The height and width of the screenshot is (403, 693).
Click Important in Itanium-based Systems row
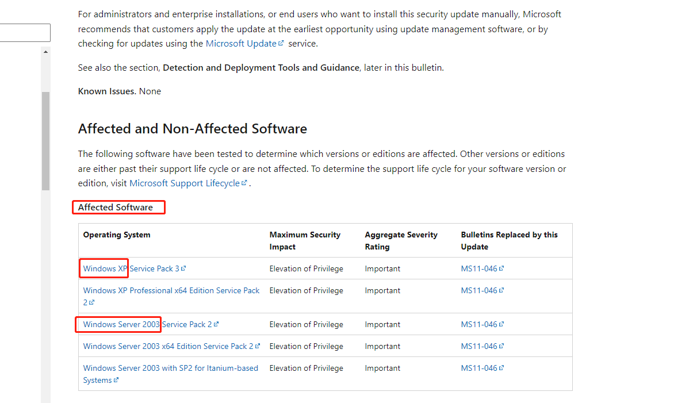coord(382,368)
